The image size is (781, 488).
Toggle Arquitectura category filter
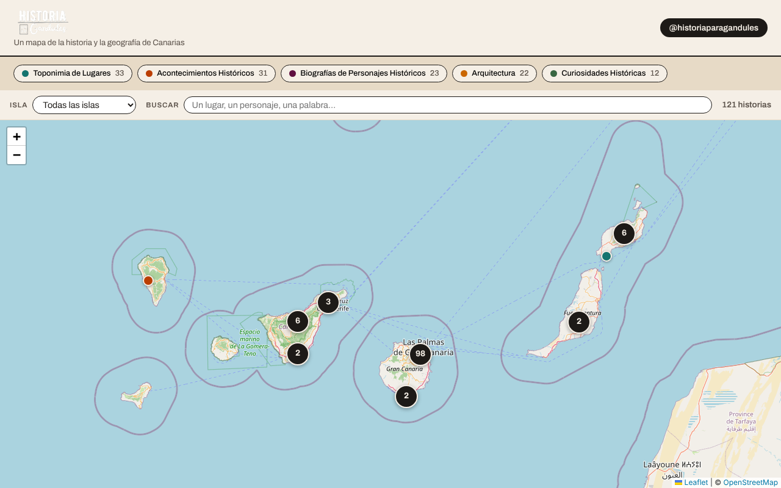point(494,73)
